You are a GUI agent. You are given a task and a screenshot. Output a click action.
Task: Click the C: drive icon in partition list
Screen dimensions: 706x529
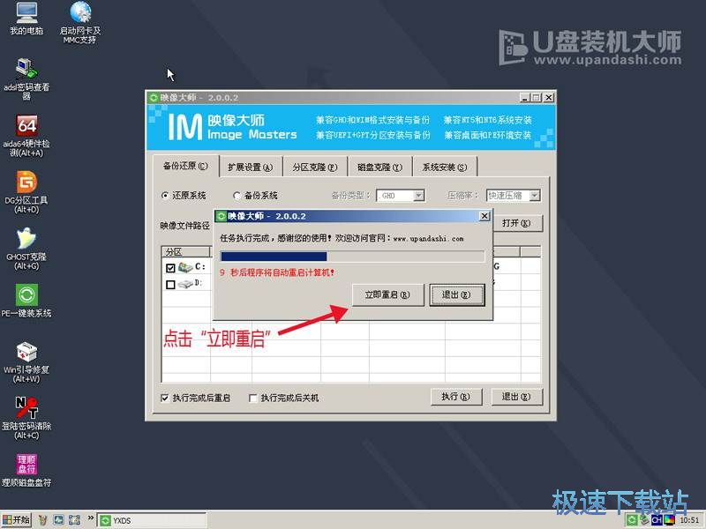[185, 267]
